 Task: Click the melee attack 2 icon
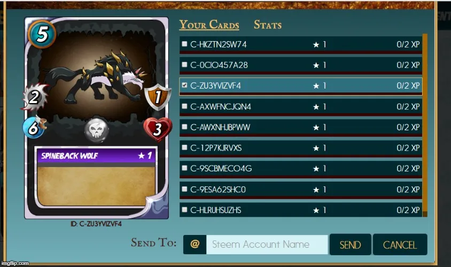(x=35, y=97)
